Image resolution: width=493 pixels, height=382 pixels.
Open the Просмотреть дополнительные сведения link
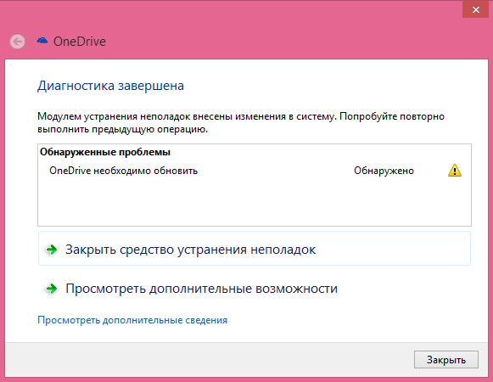tap(132, 320)
